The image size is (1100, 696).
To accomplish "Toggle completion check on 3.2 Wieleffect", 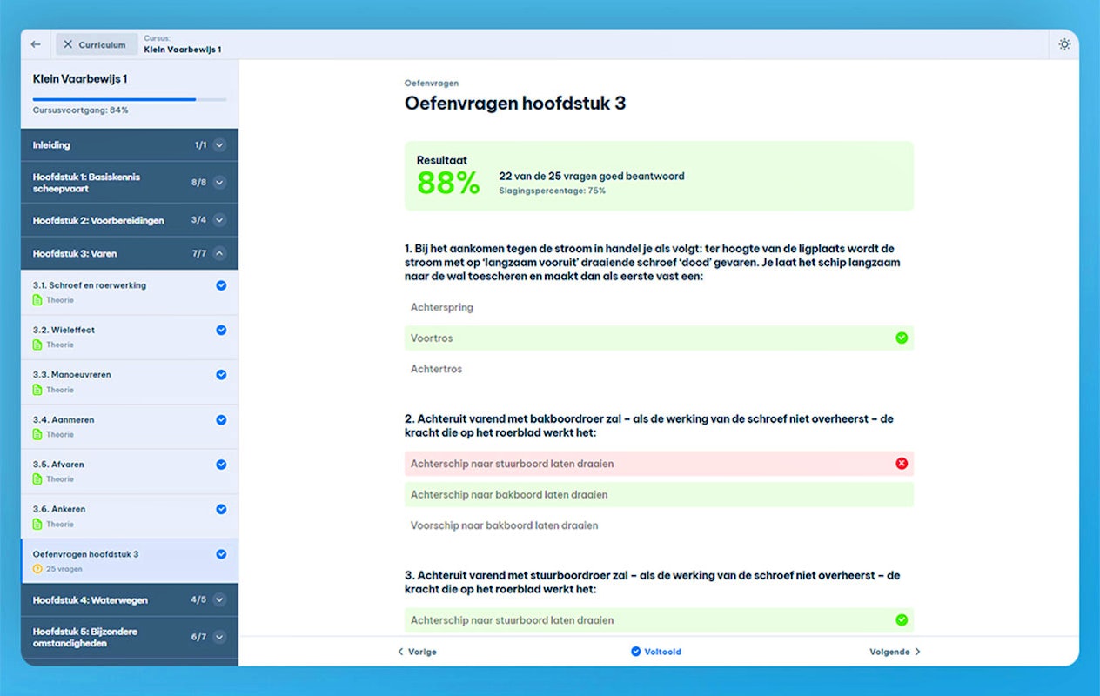I will 220,330.
